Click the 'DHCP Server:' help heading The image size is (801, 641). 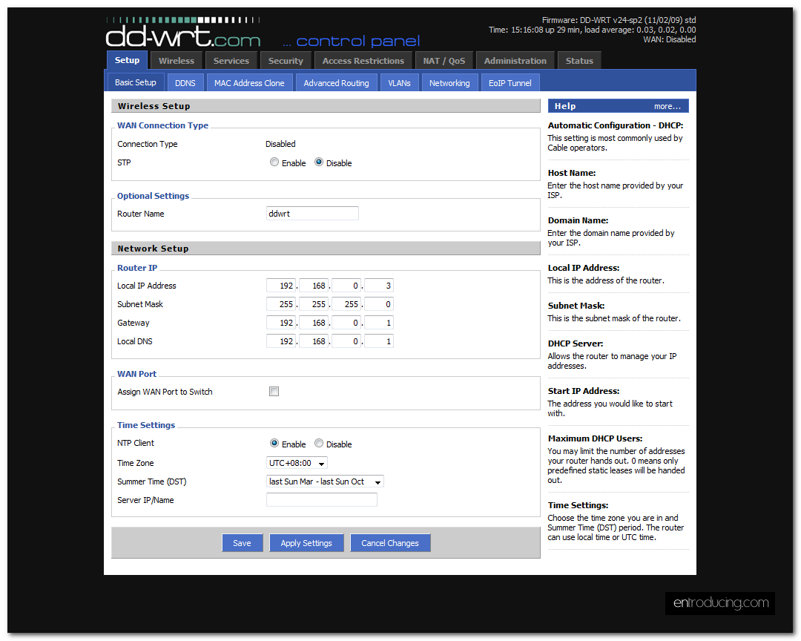click(x=576, y=343)
